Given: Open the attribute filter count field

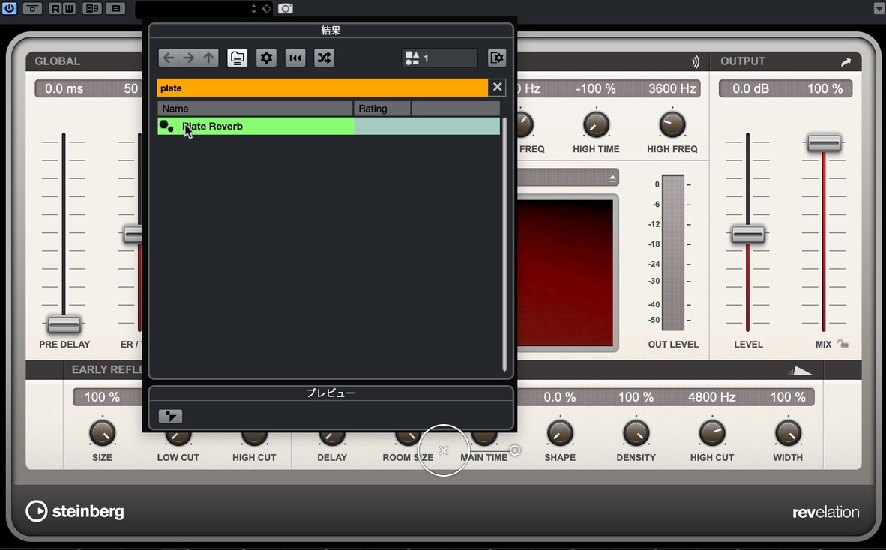Looking at the screenshot, I should (x=439, y=58).
